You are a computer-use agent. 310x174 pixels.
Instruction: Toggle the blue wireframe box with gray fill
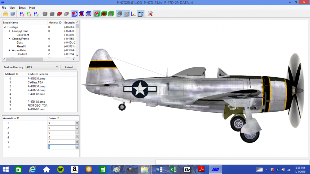89,14
